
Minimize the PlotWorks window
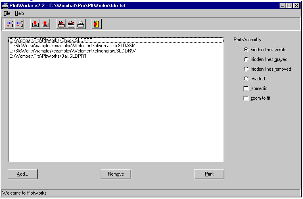(282, 6)
